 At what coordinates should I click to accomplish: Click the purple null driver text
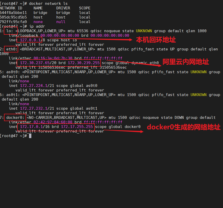(61, 22)
